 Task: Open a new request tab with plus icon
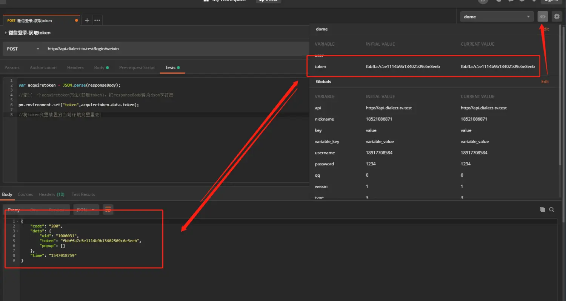87,20
